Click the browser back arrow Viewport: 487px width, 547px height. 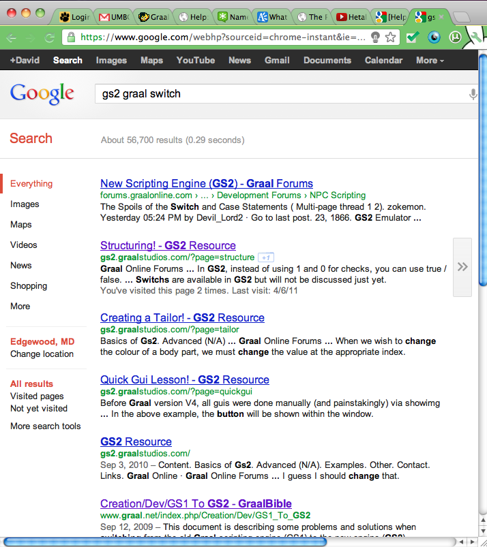coord(11,37)
